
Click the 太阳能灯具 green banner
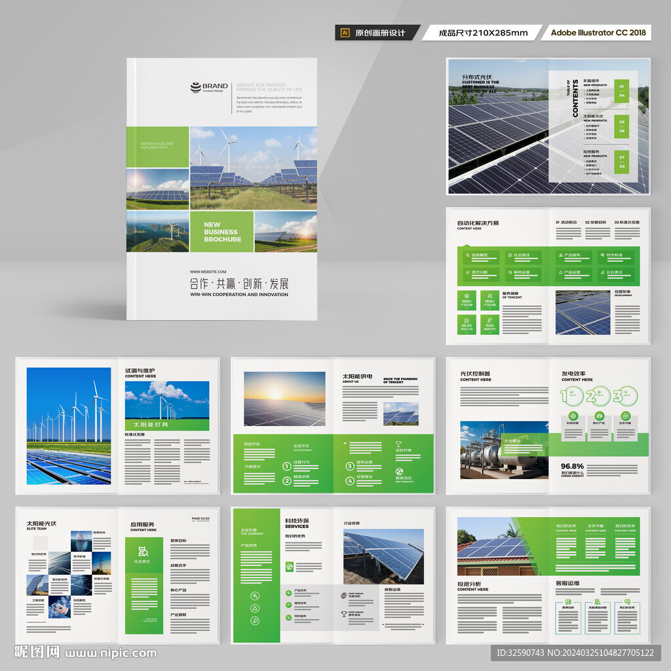[x=167, y=425]
